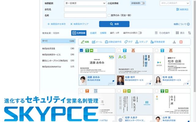Click orange stamp icon on 佐藤 翔平 card

click(x=133, y=50)
